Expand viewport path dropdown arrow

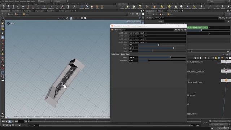tap(127, 14)
